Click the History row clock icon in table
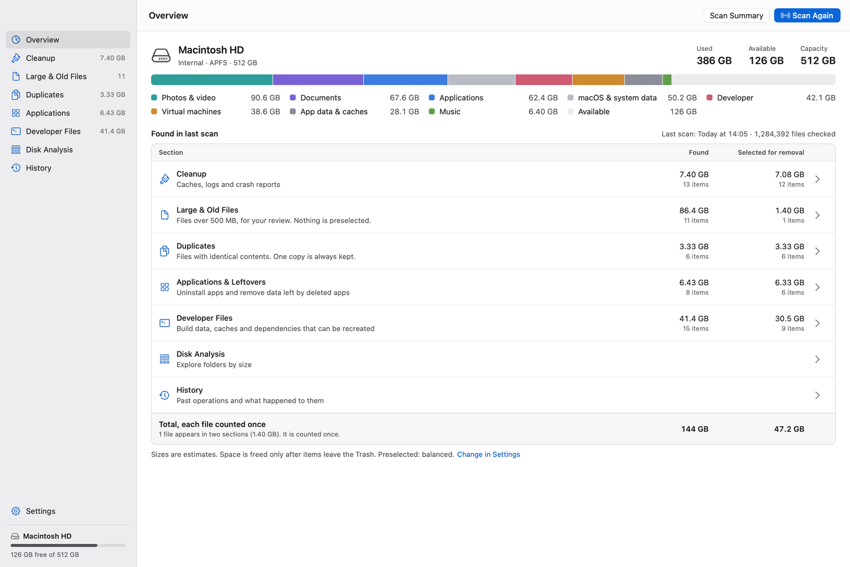The image size is (850, 567). [165, 395]
